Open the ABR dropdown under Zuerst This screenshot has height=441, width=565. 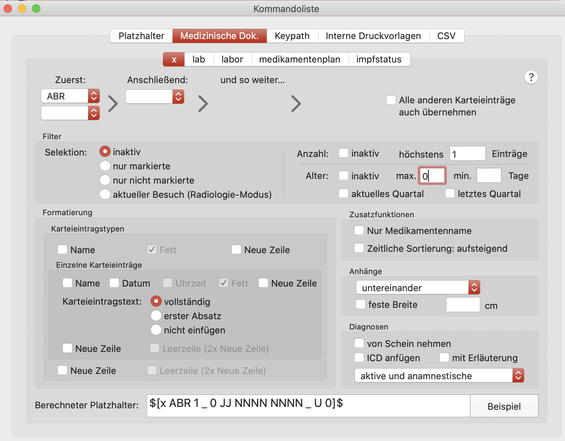pos(70,96)
